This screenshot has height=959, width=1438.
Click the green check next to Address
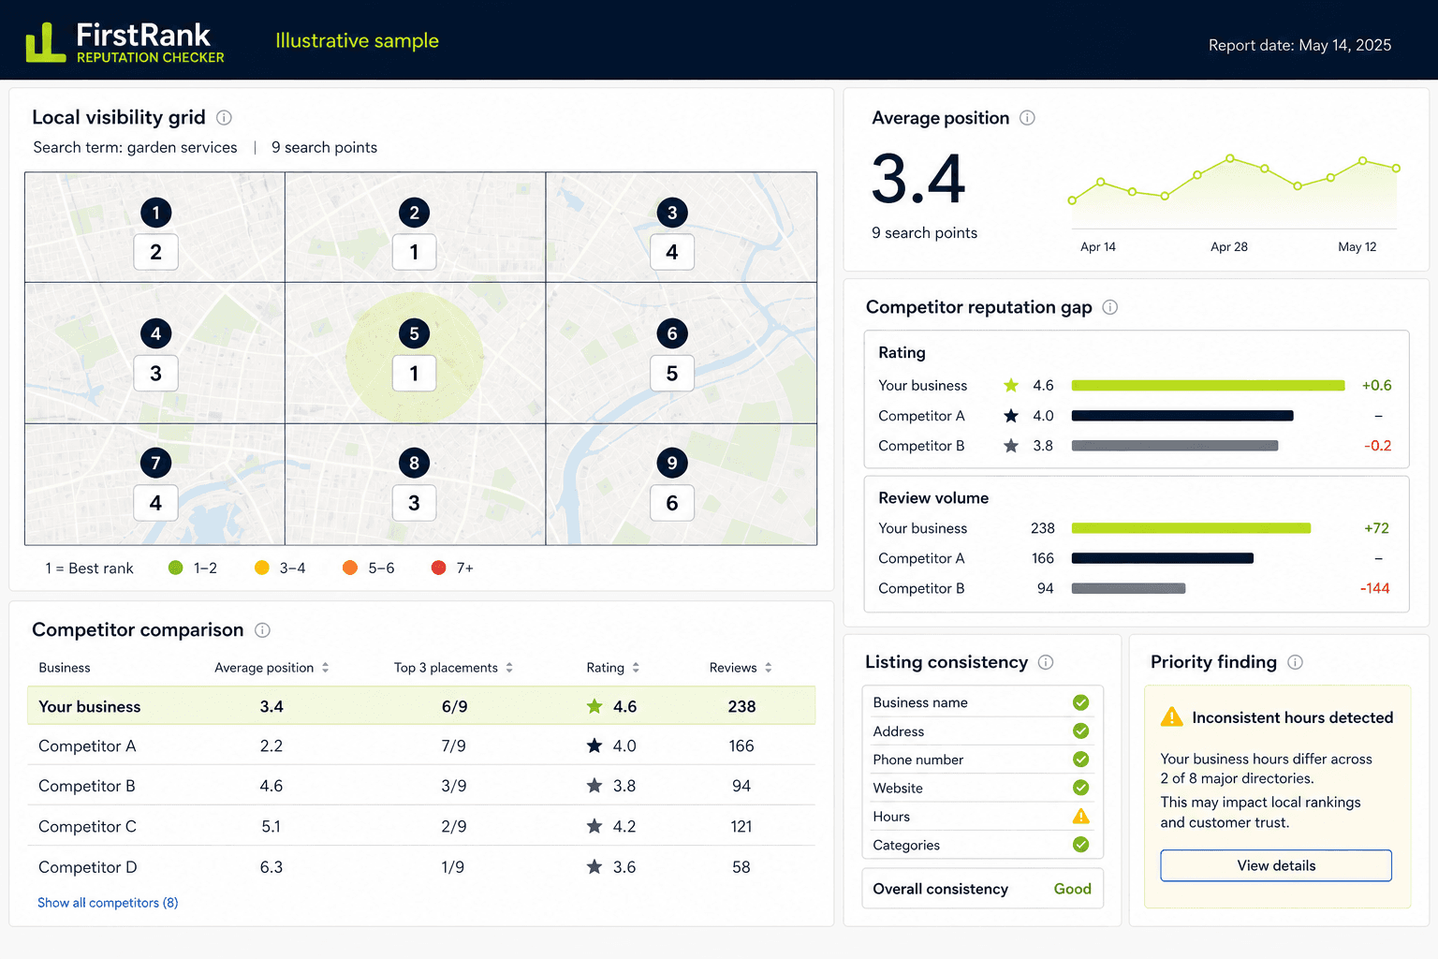[1080, 730]
